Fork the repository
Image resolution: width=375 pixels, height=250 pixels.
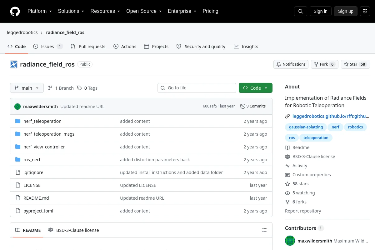[324, 64]
